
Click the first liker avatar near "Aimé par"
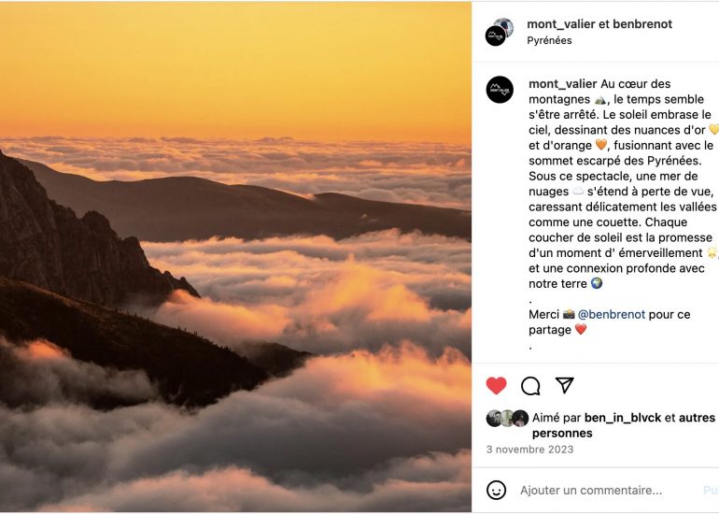pyautogui.click(x=493, y=419)
